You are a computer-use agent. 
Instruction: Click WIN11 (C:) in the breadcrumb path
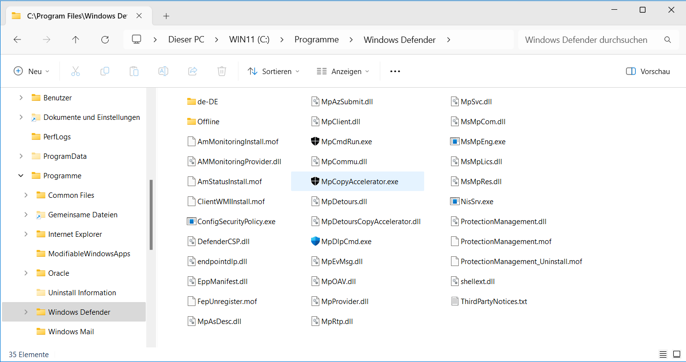[x=249, y=40]
